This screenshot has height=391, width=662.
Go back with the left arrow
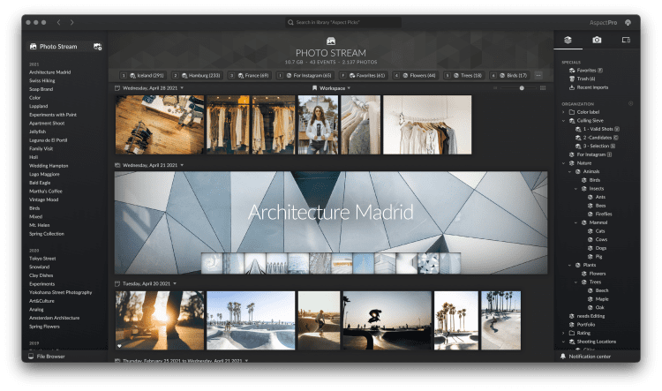tap(58, 21)
